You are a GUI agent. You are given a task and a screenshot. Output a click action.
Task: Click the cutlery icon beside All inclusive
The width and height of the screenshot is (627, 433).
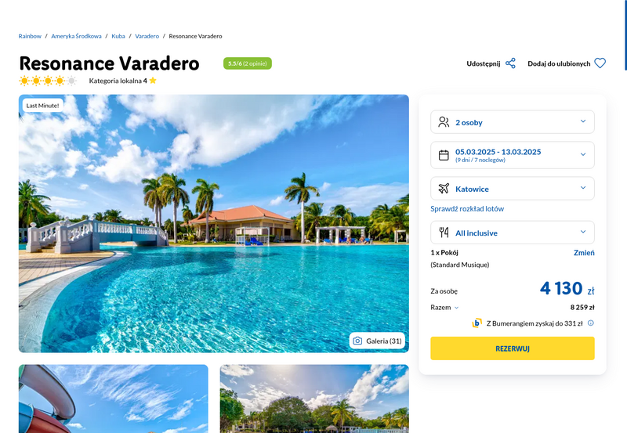444,233
